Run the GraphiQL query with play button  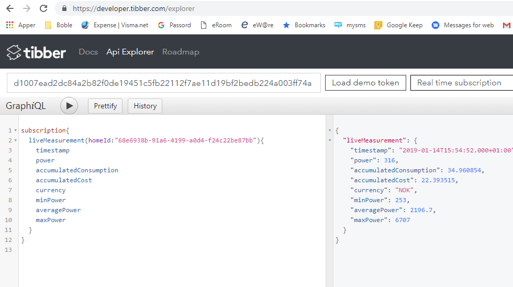coord(69,106)
